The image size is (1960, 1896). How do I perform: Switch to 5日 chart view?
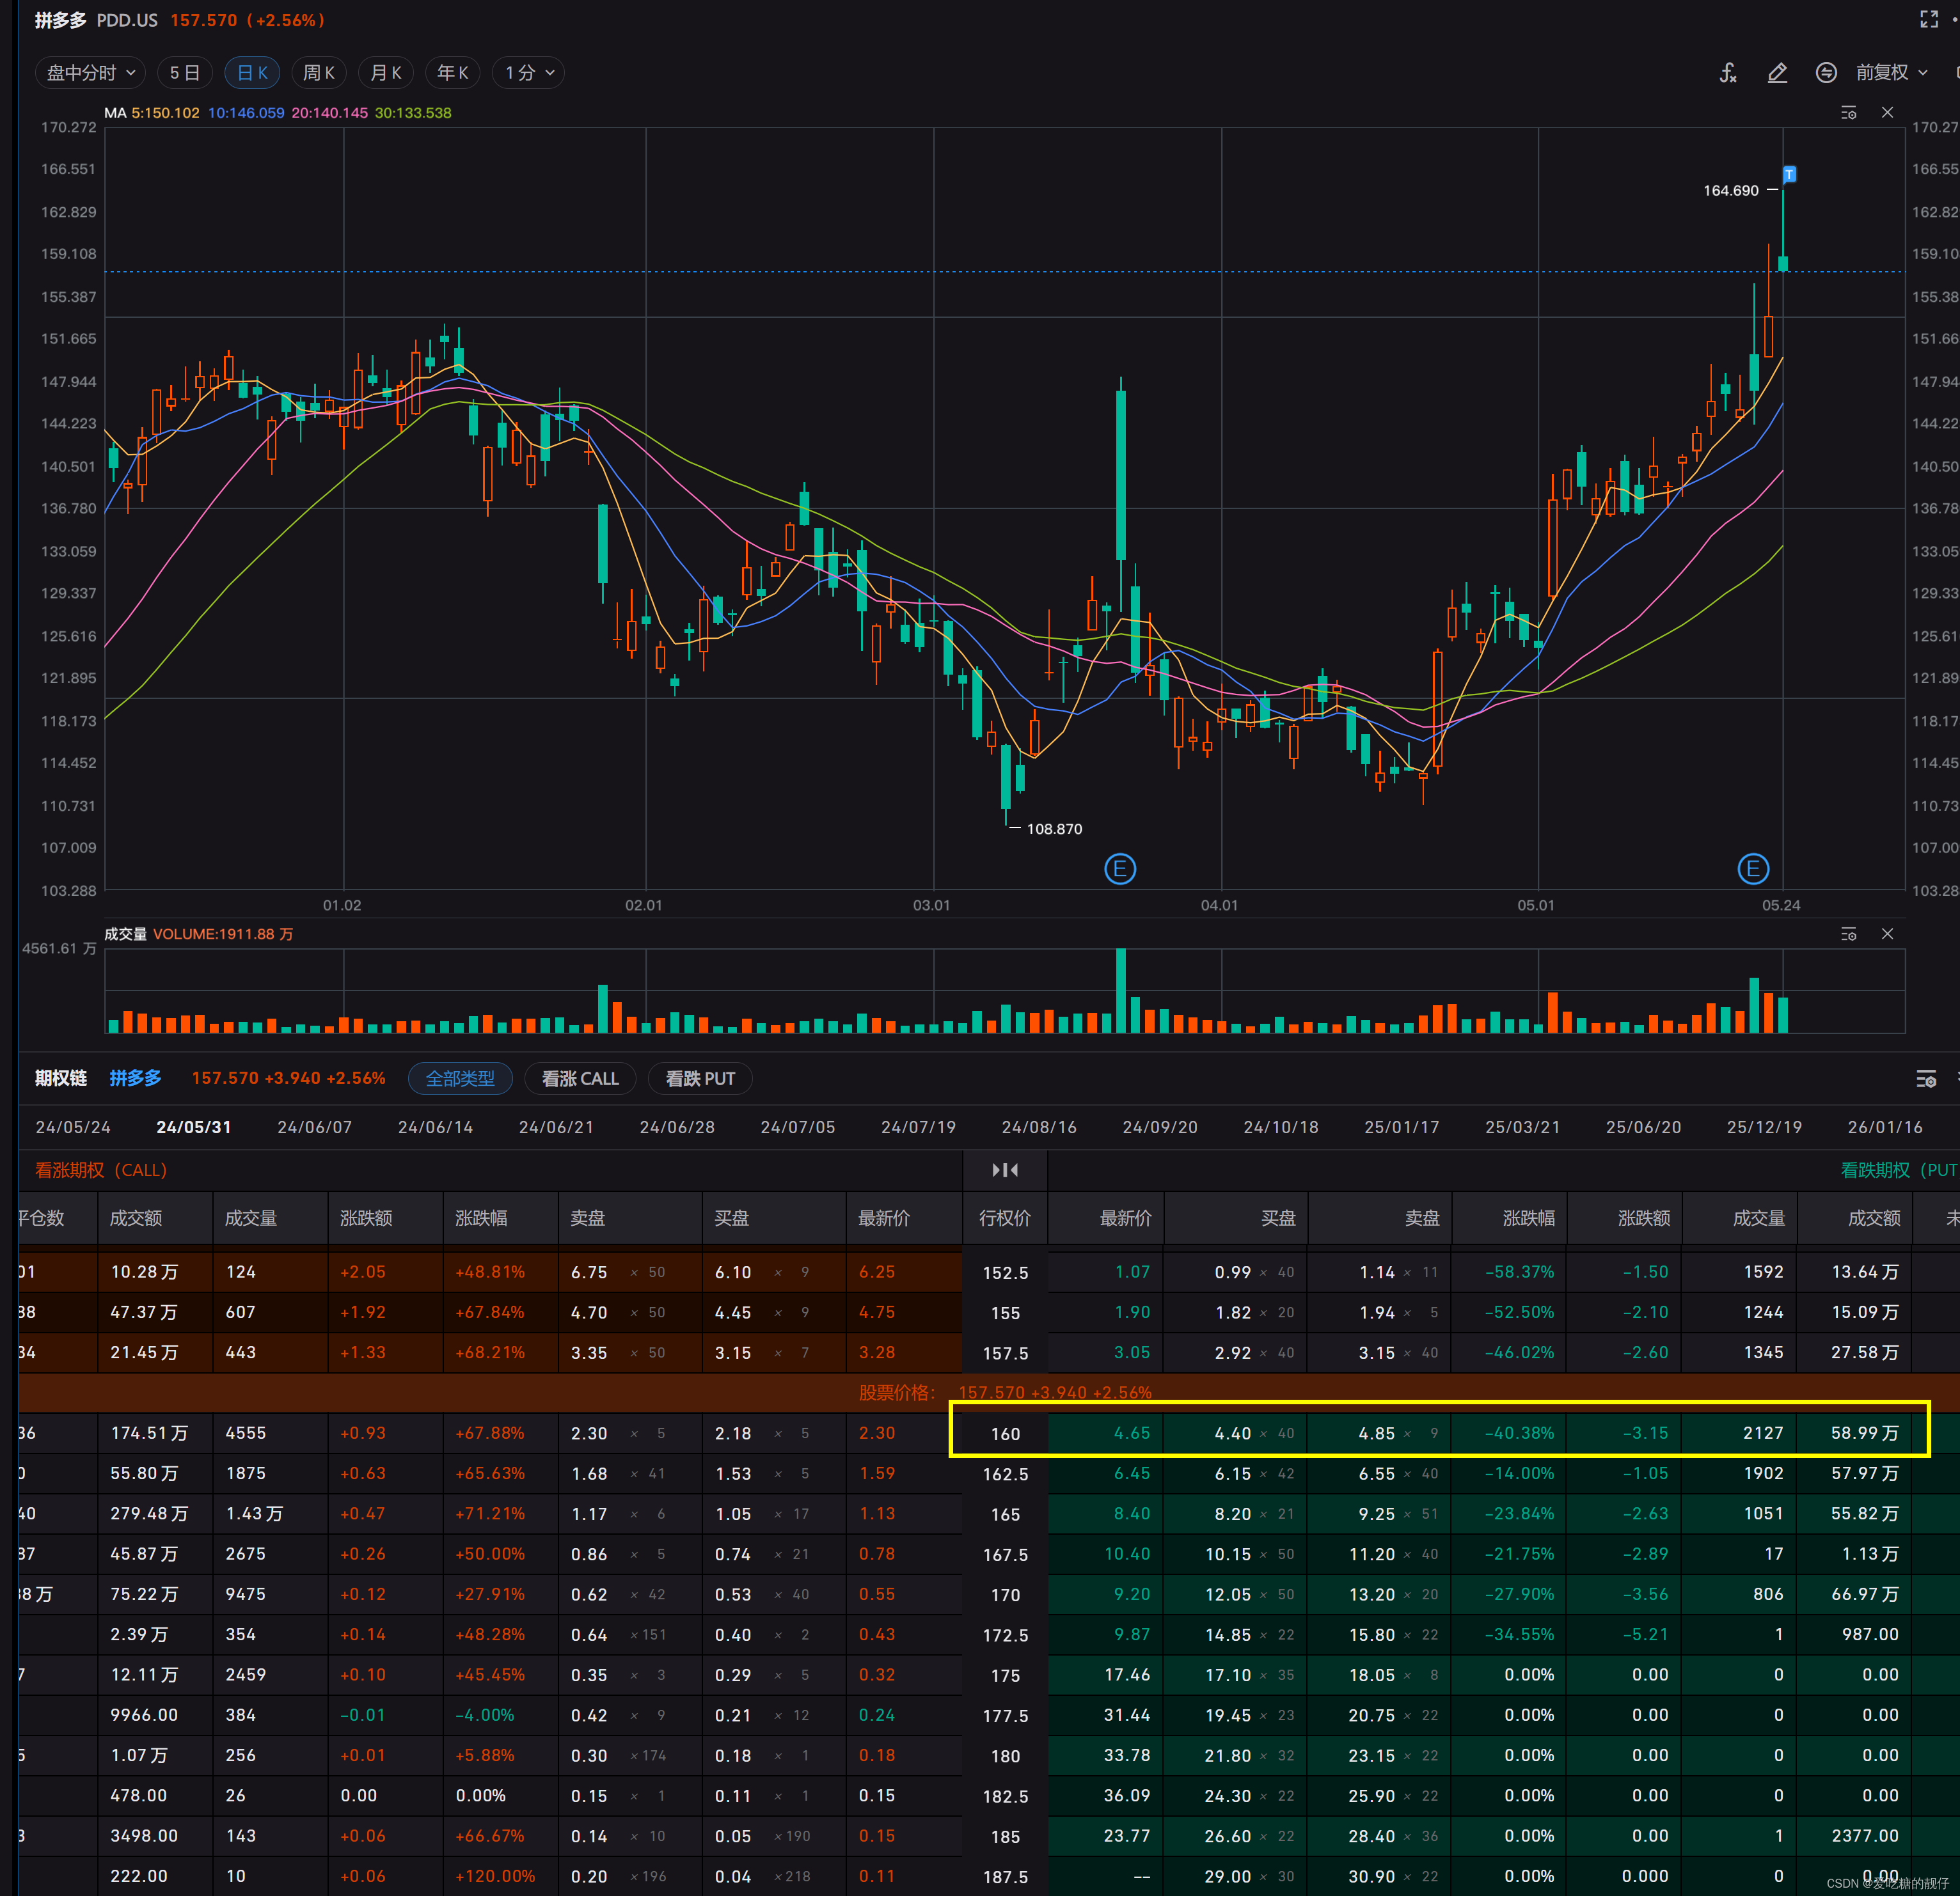[184, 73]
